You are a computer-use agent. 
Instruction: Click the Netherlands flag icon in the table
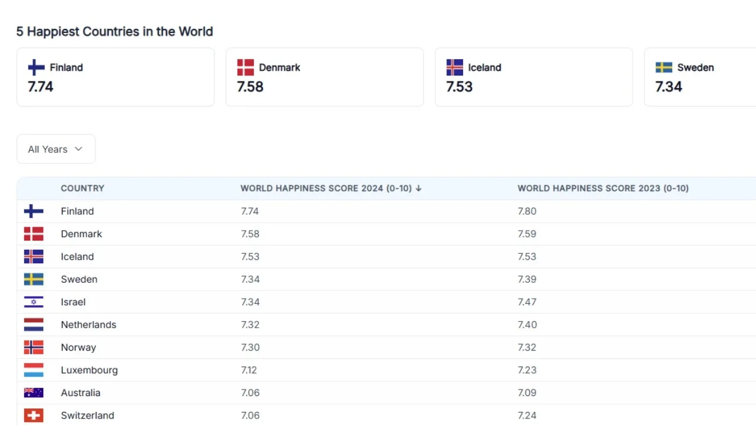34,324
